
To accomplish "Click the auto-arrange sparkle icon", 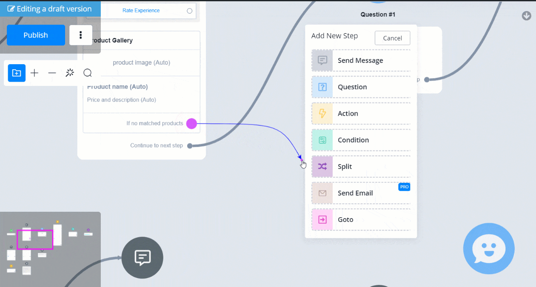I will coord(70,73).
